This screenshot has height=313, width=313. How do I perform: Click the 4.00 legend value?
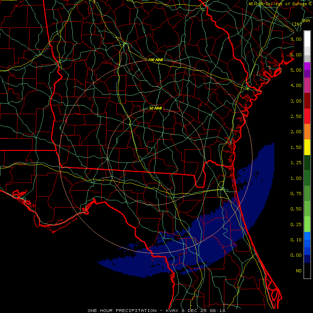pyautogui.click(x=296, y=86)
